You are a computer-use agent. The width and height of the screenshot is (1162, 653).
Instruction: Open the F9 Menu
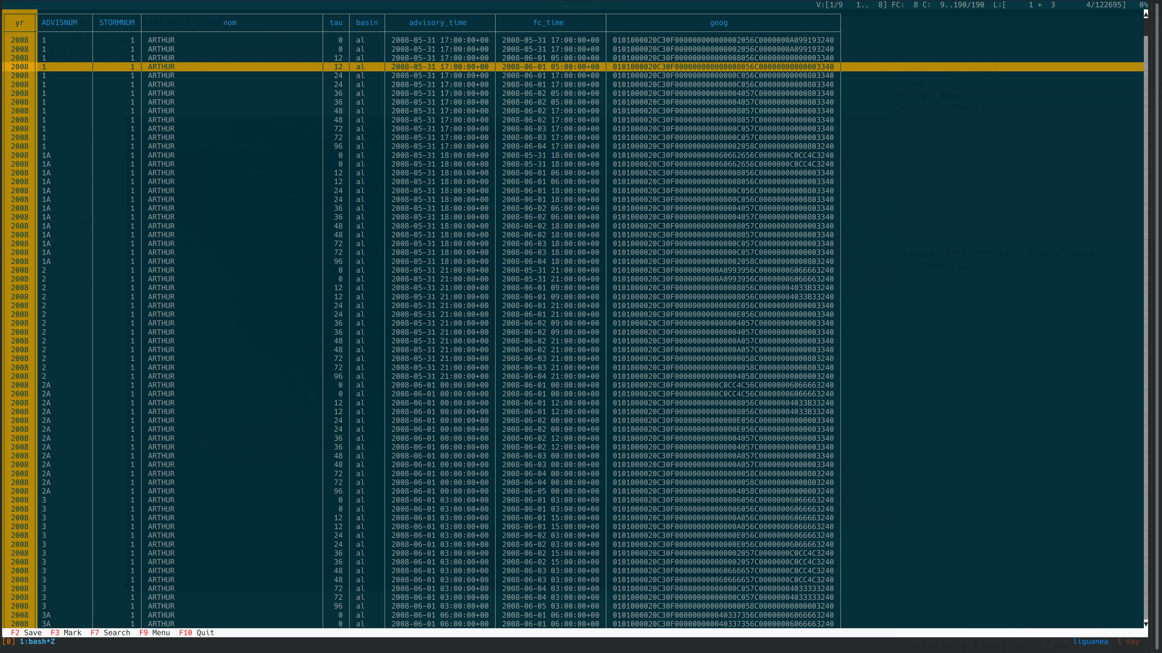[154, 633]
